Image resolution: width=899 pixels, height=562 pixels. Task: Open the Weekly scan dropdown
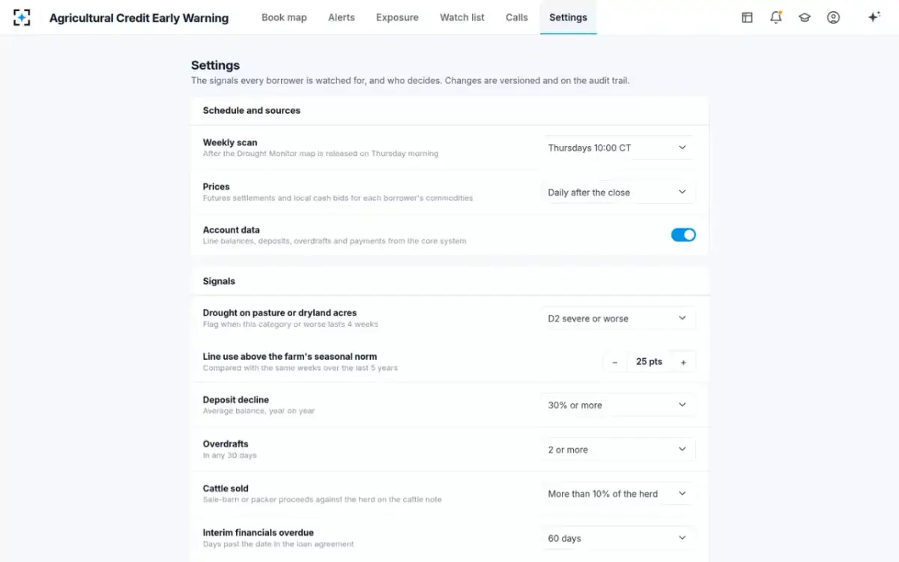tap(618, 148)
